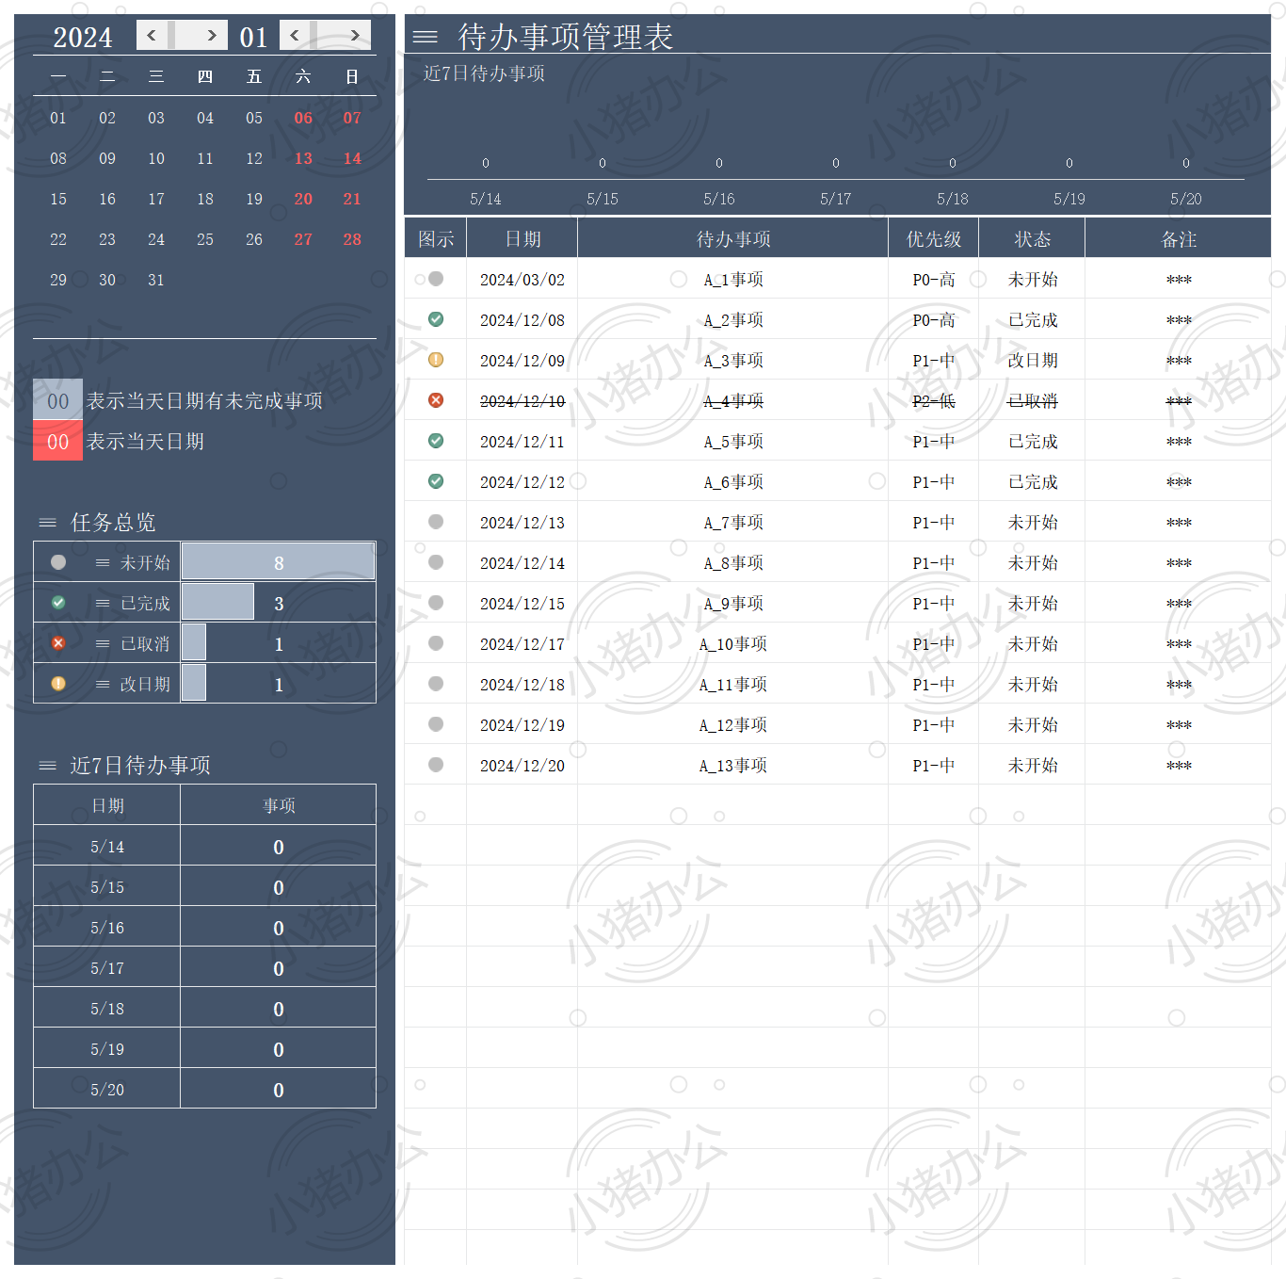Click the green check icon in 已完成 overview row

click(58, 603)
